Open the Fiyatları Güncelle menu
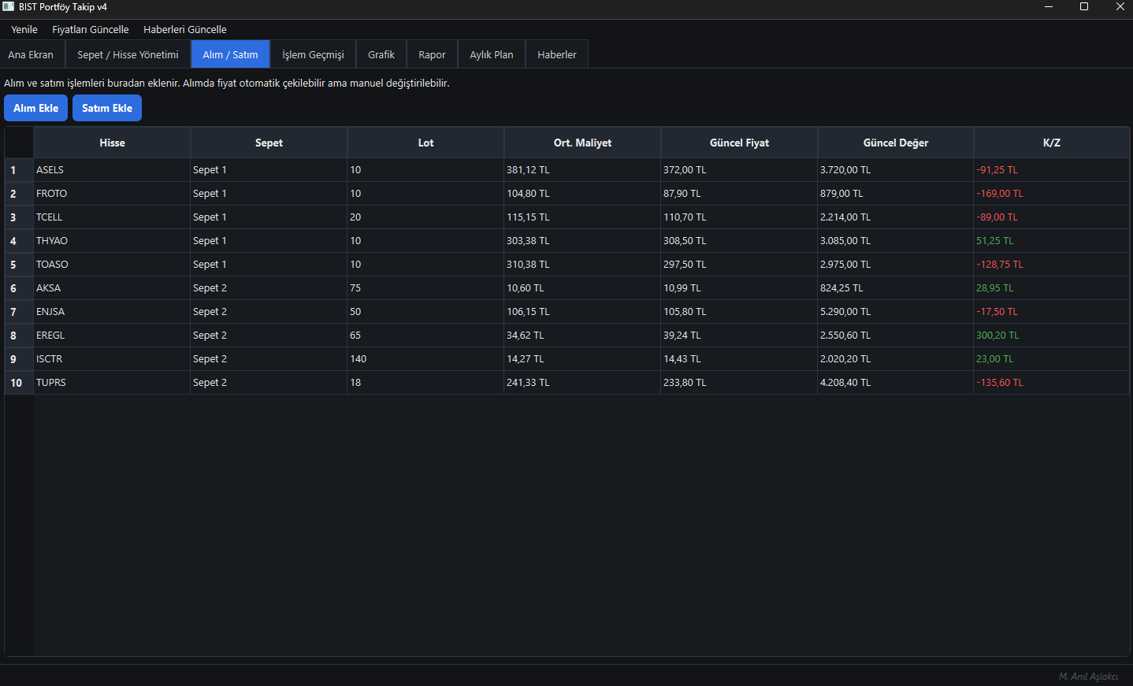Screen dimensions: 1133x686 tap(91, 29)
